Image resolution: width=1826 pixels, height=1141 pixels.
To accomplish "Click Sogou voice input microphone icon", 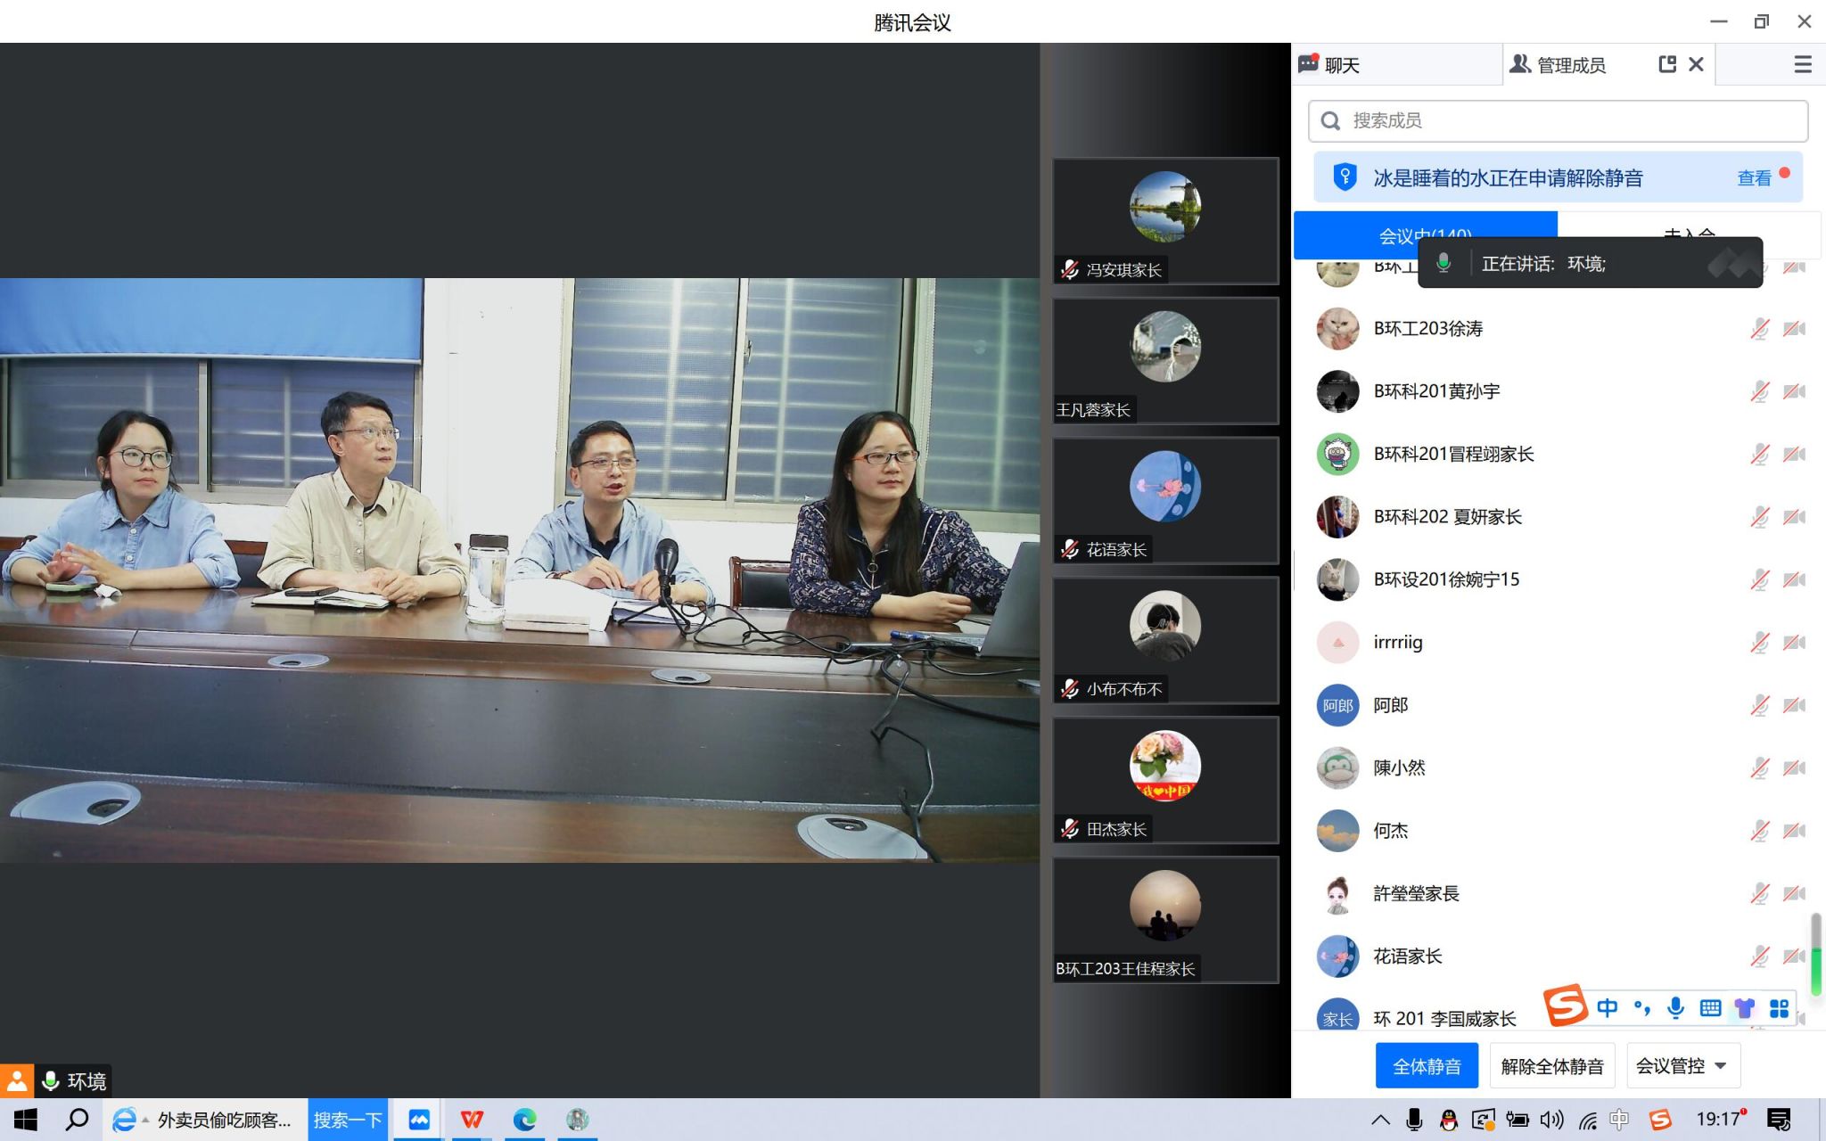I will pos(1675,1007).
